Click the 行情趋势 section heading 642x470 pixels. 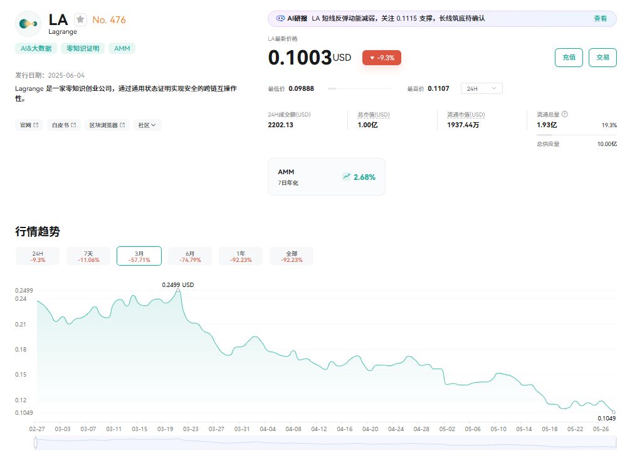point(38,231)
